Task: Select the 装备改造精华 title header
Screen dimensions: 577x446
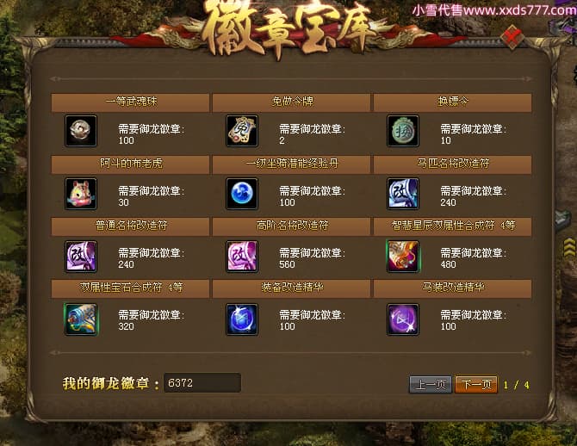Action: pos(291,288)
